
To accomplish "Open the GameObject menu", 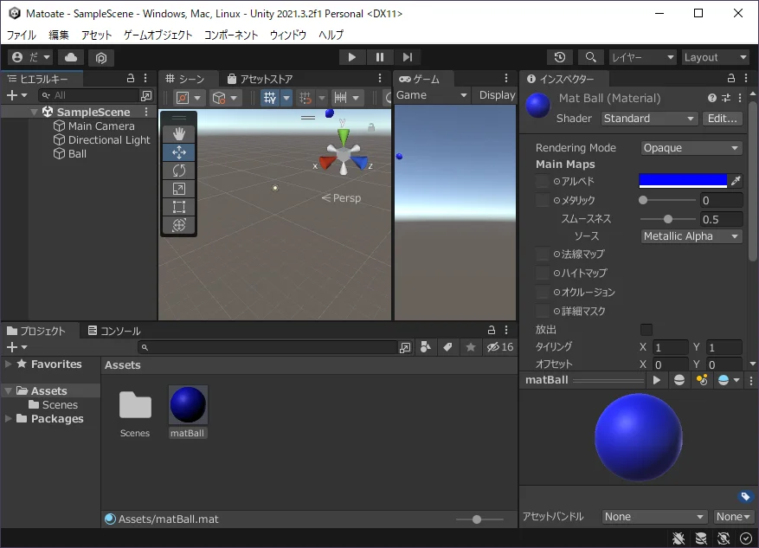I will pos(158,35).
